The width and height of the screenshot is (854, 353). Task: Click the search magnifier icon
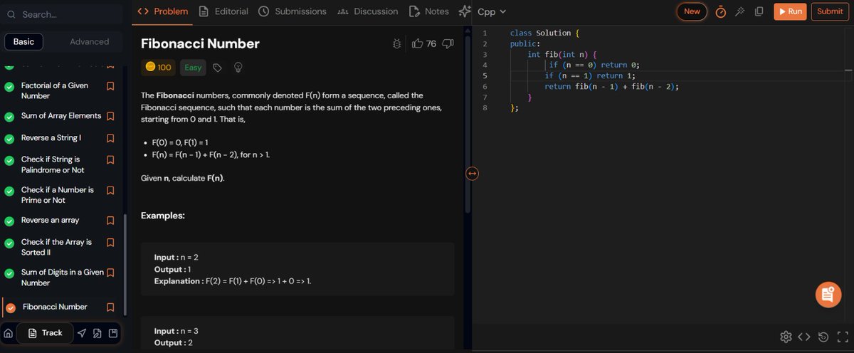tap(11, 14)
